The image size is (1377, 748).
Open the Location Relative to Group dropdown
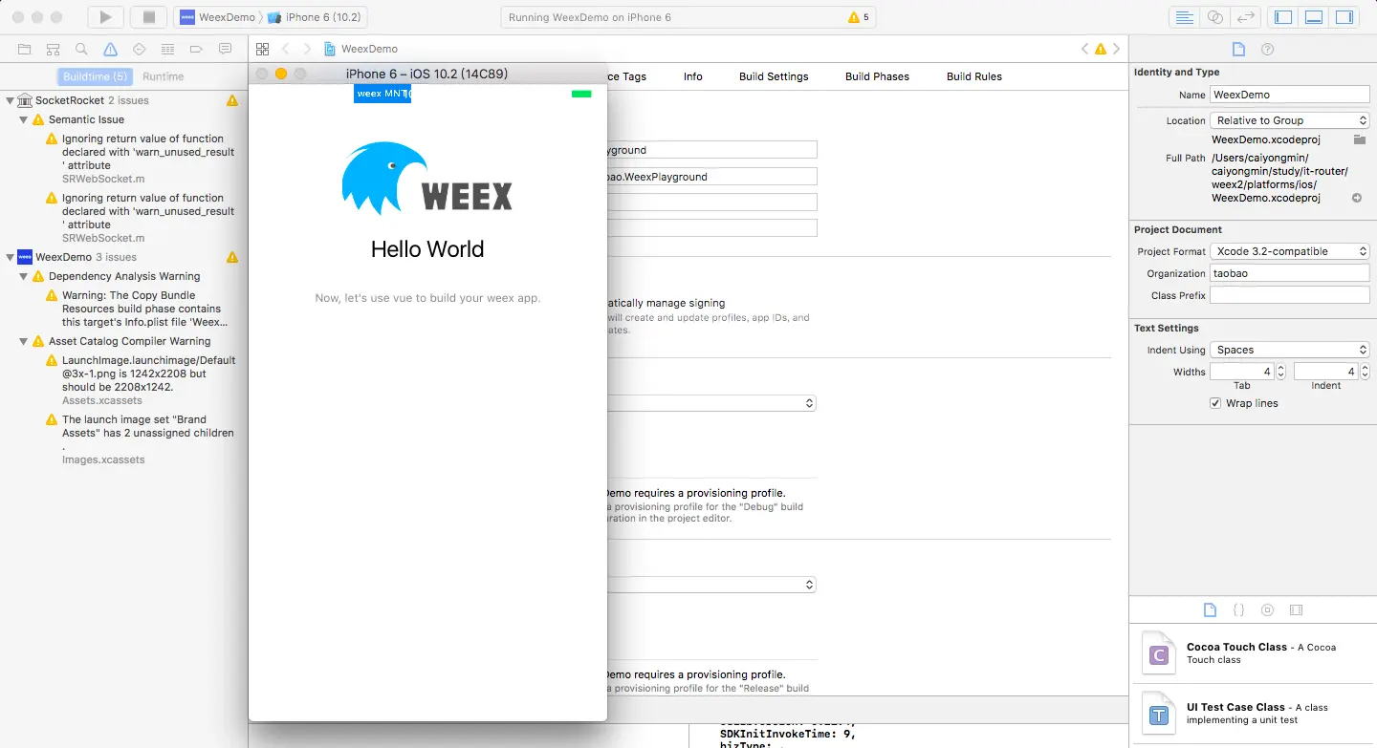coord(1290,120)
